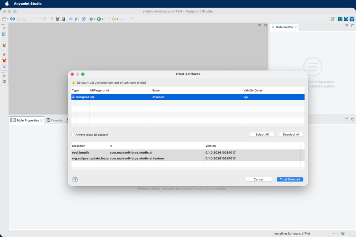Image resolution: width=356 pixels, height=237 pixels.
Task: Maximize the bottom properties panel
Action: pos(353,119)
